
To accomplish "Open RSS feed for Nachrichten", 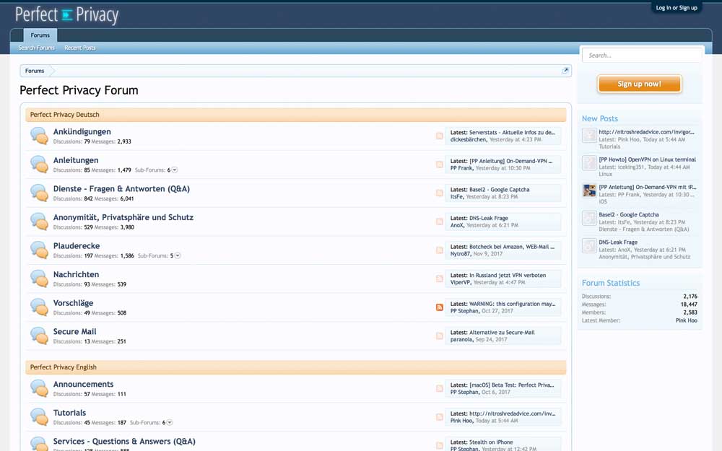I will point(439,279).
